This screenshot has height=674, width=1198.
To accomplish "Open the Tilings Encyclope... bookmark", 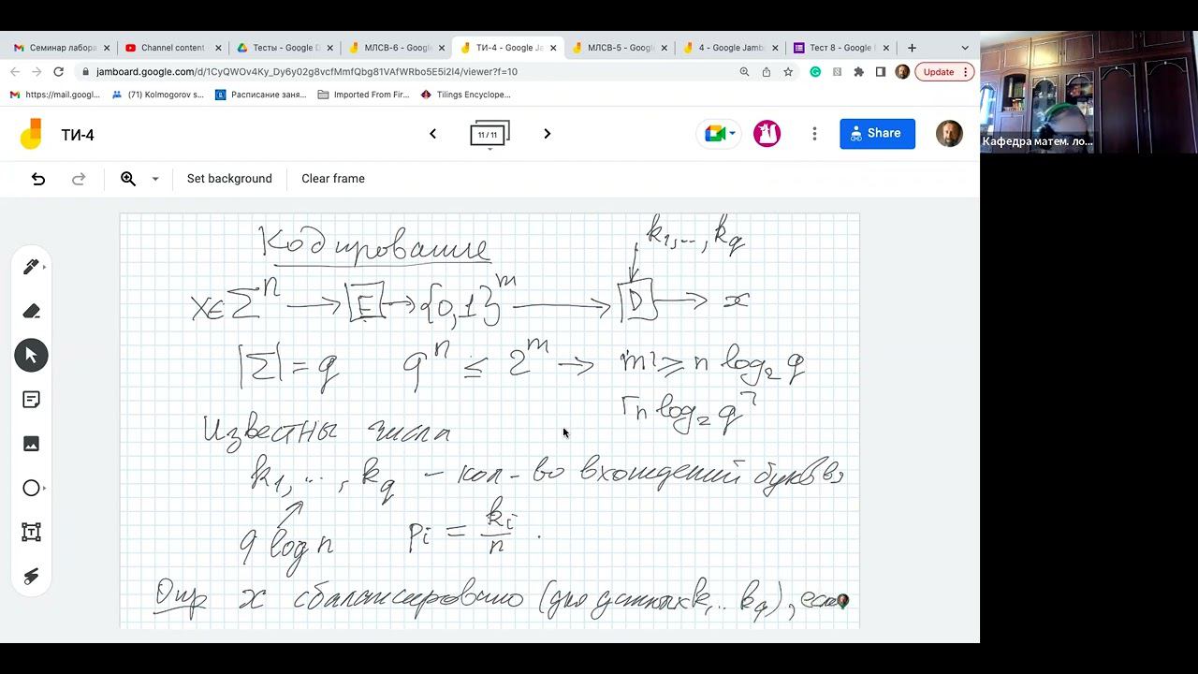I will (x=465, y=95).
